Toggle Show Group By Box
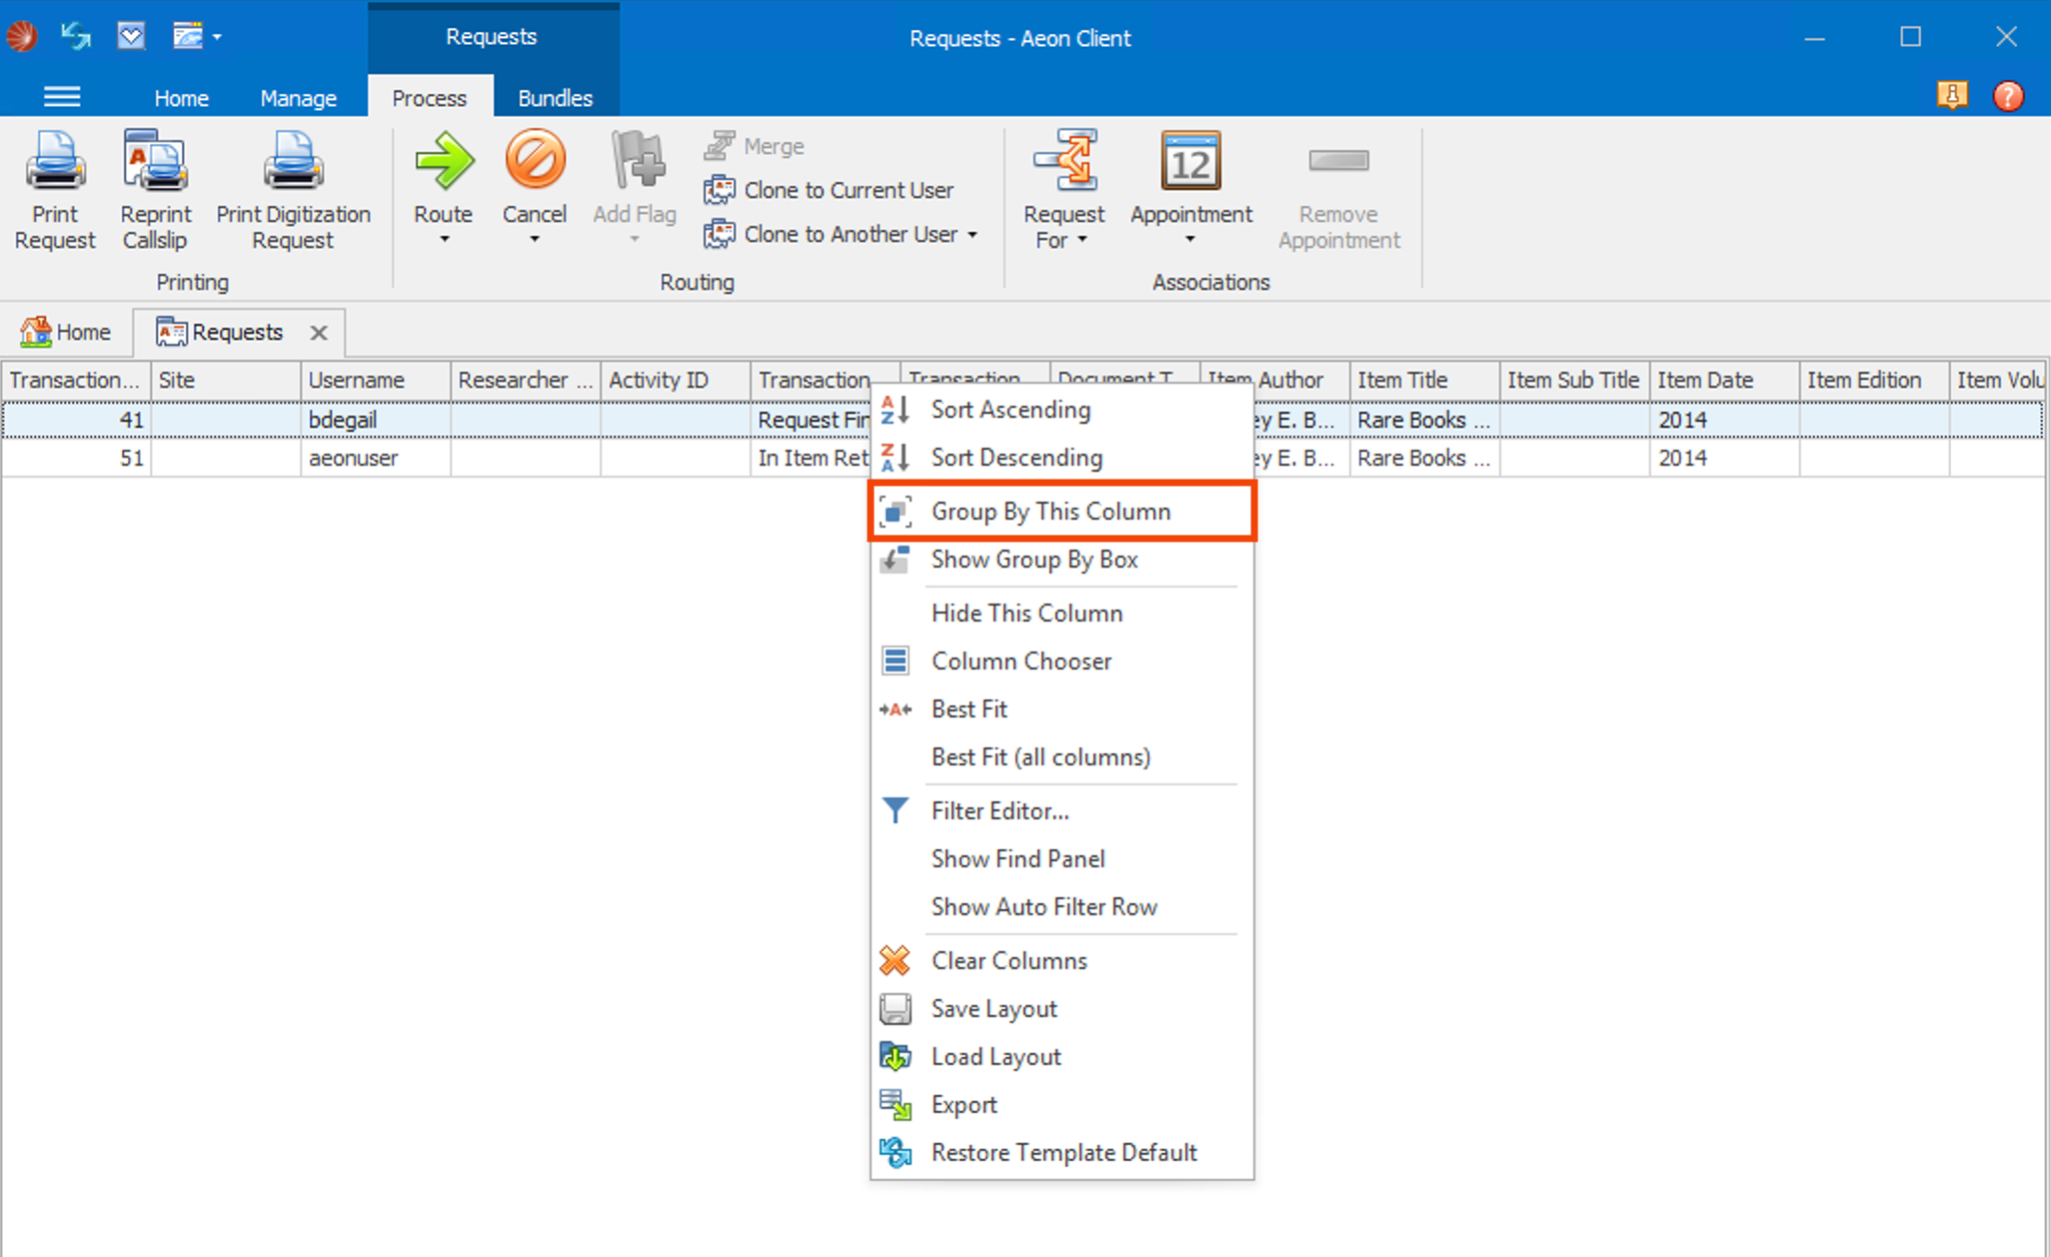 pyautogui.click(x=1034, y=560)
